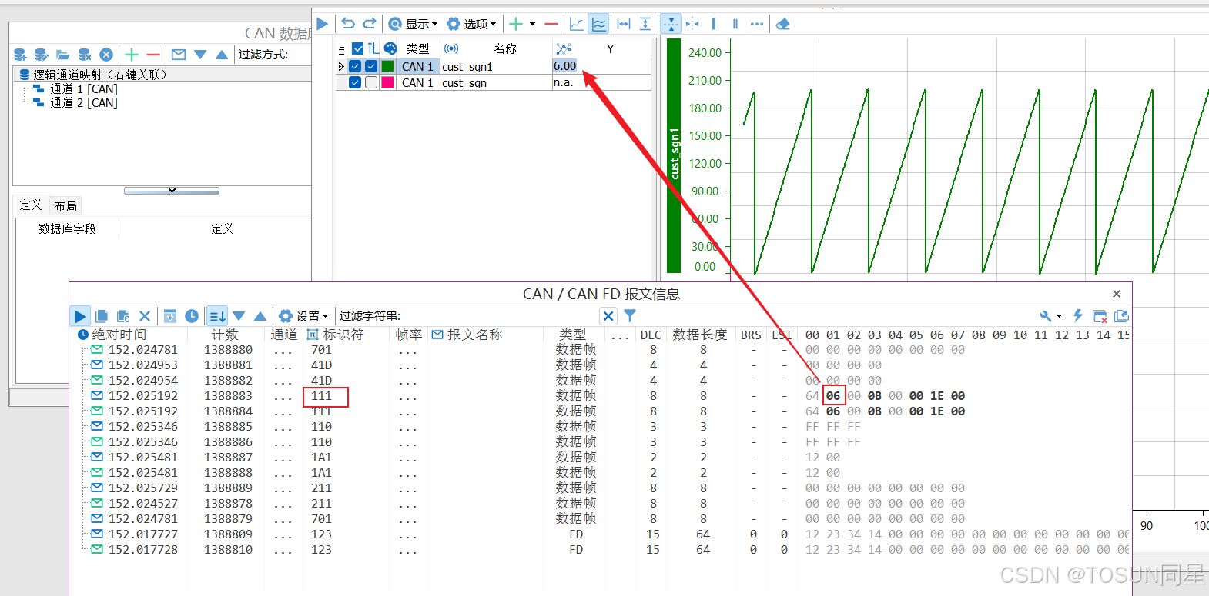Open database folder icon
The width and height of the screenshot is (1209, 596).
pyautogui.click(x=63, y=55)
